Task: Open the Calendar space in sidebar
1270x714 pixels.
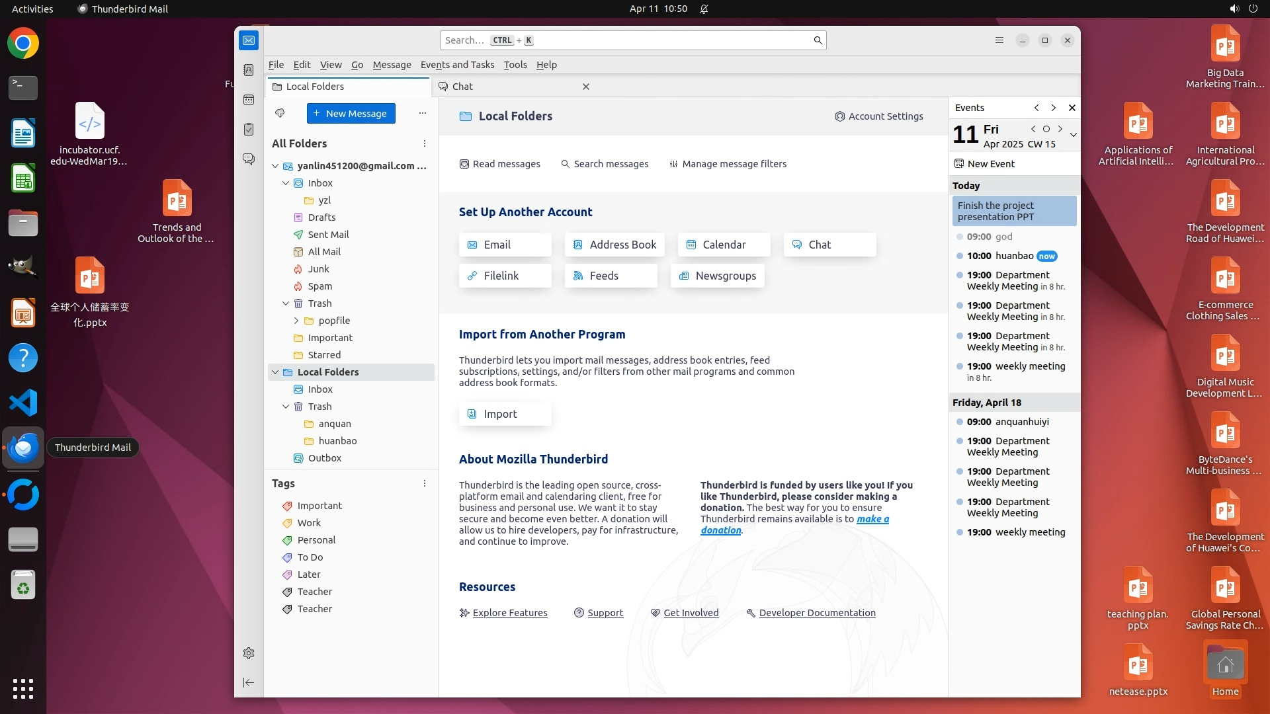Action: (249, 100)
